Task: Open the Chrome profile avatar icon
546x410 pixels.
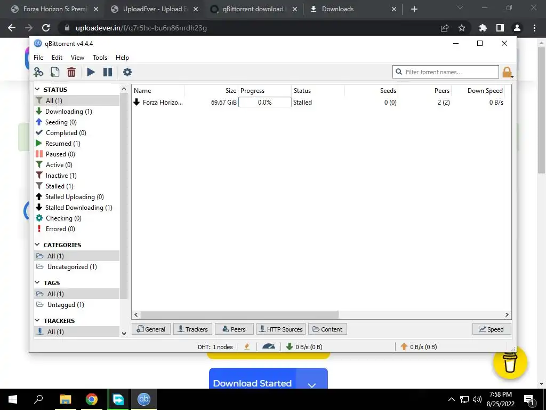Action: click(x=517, y=28)
